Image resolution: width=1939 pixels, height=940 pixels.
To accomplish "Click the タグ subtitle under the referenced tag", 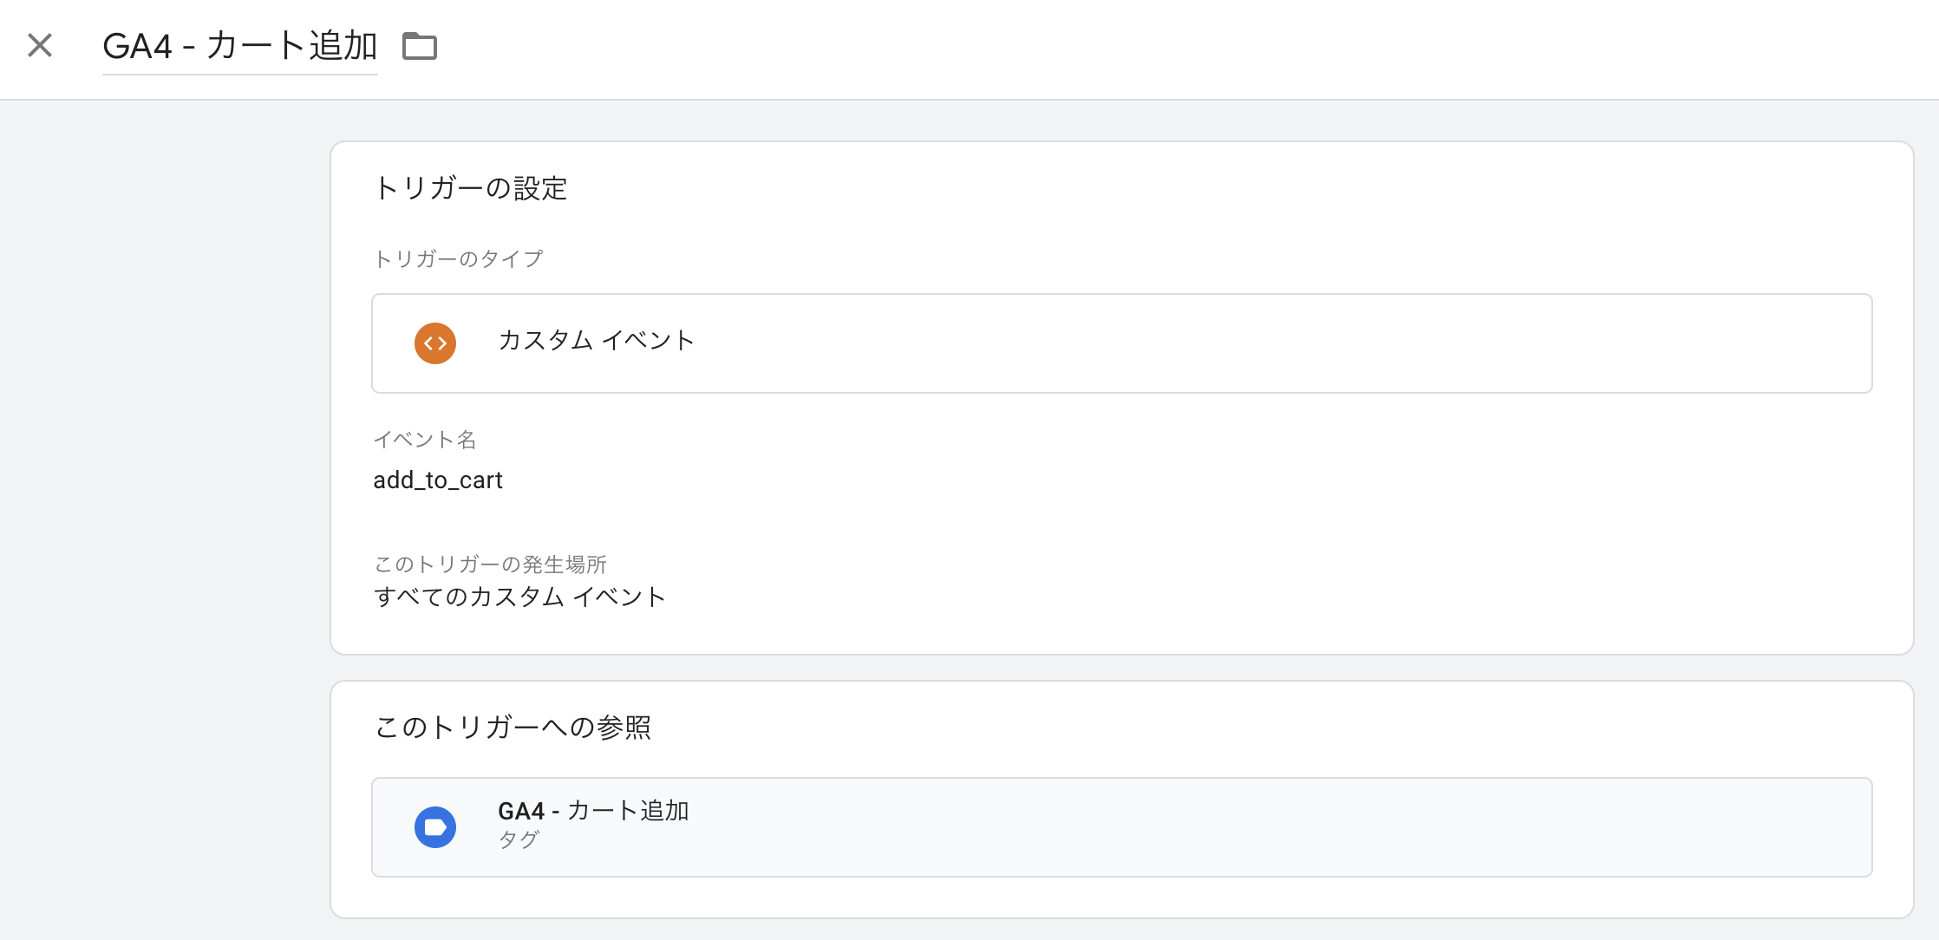I will [519, 839].
